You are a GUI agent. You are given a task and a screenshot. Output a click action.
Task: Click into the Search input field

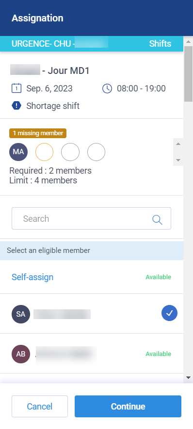pyautogui.click(x=91, y=218)
